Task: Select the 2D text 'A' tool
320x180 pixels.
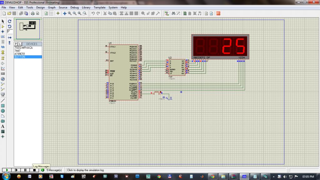Action: pos(3,127)
